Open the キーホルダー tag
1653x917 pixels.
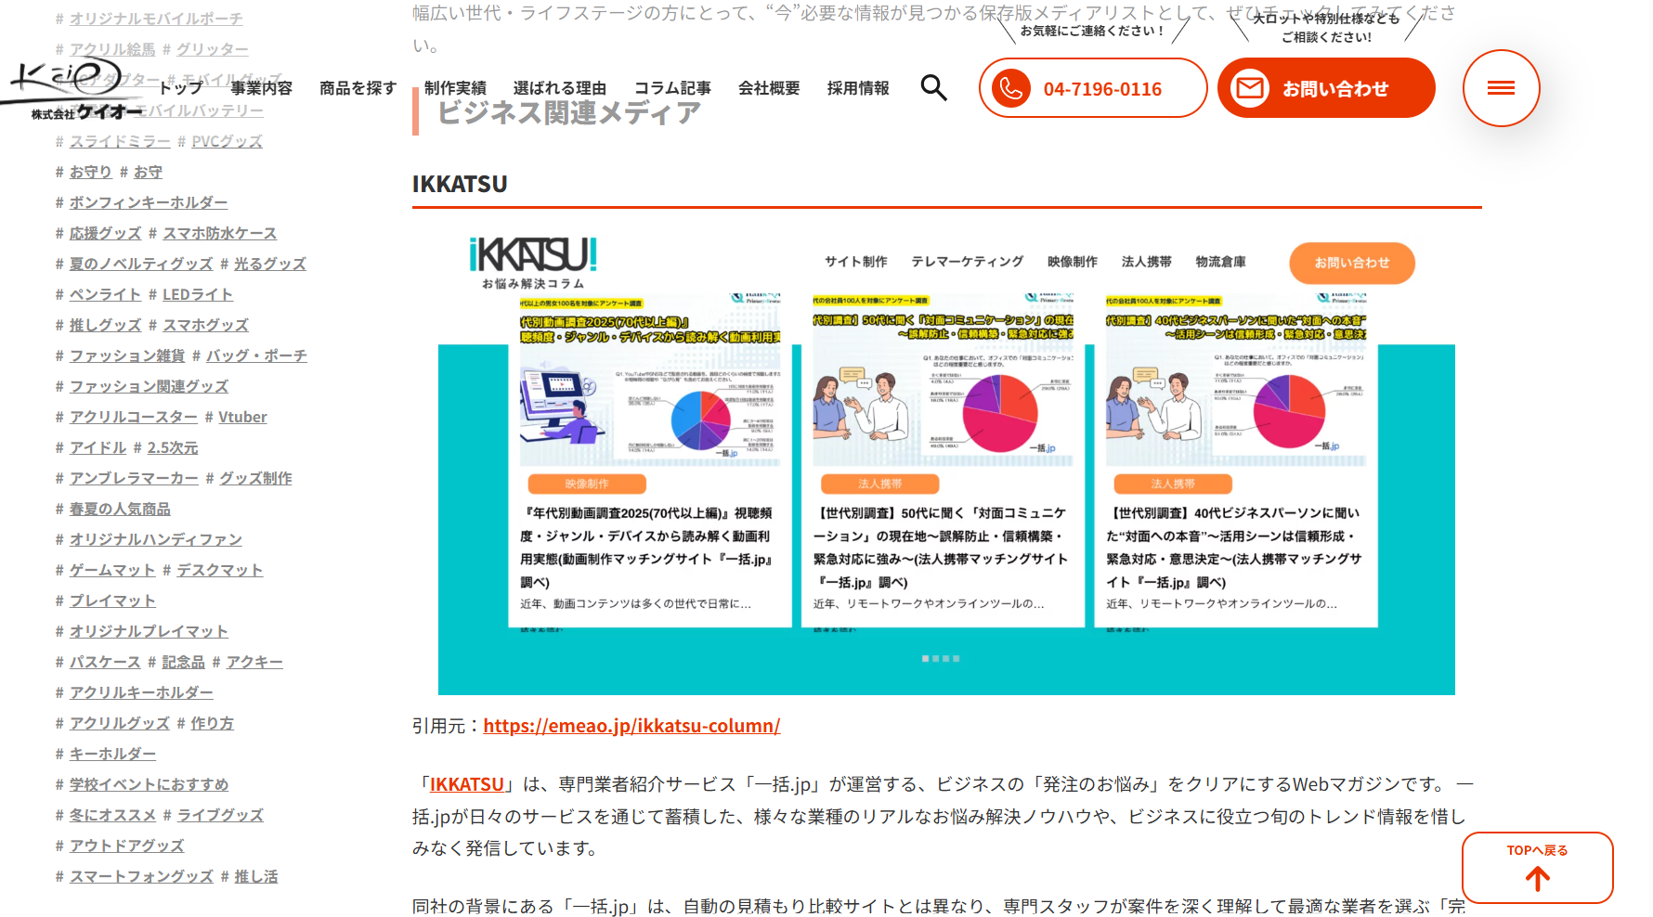(x=112, y=754)
